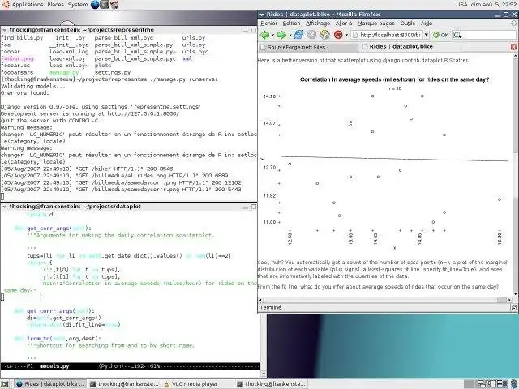
Task: Select the Rides | dataplot.bike tab
Action: click(x=410, y=47)
